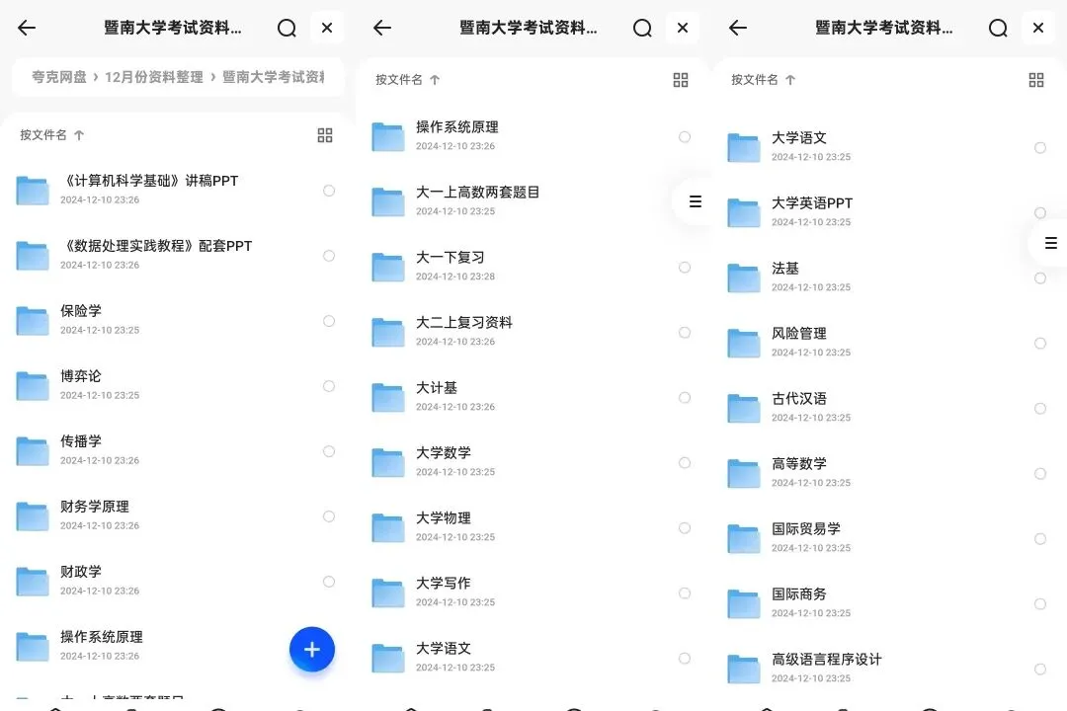Open the floating menu button in right panel
The width and height of the screenshot is (1067, 711).
coord(1050,243)
